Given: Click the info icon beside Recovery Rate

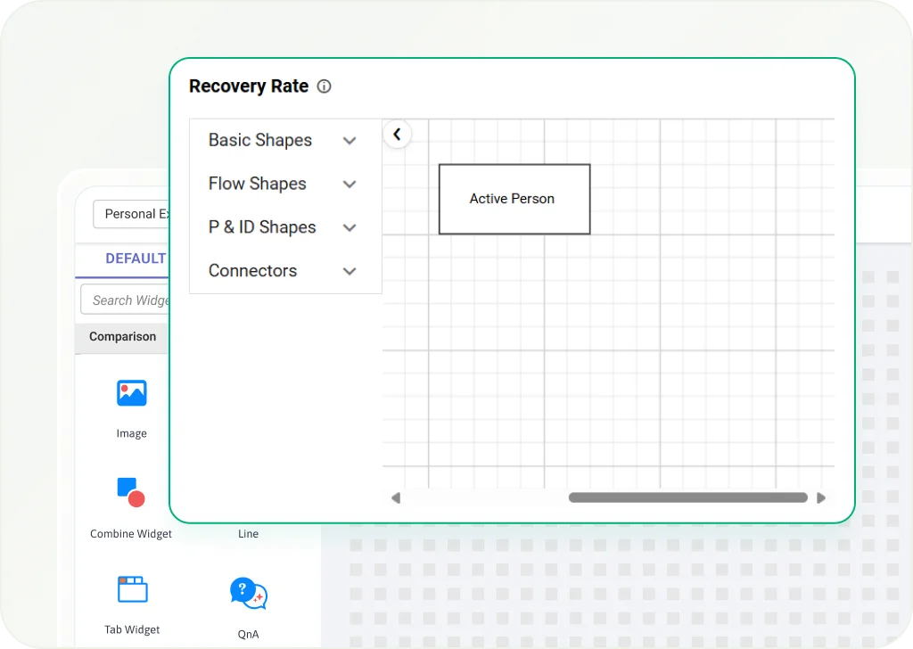Looking at the screenshot, I should pos(325,86).
